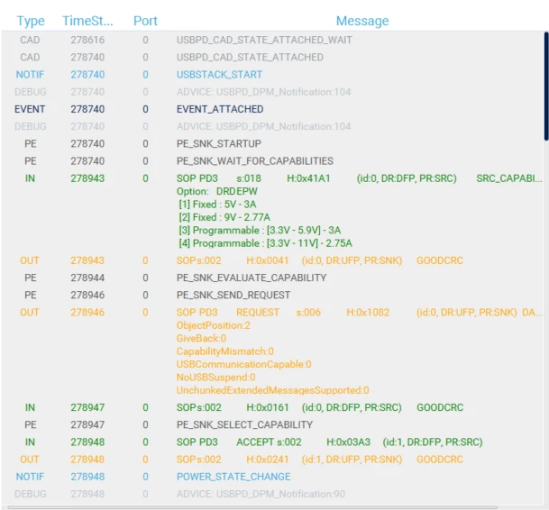Click the H:0x0161 GOODCRC header value
This screenshot has height=510, width=549.
click(268, 407)
